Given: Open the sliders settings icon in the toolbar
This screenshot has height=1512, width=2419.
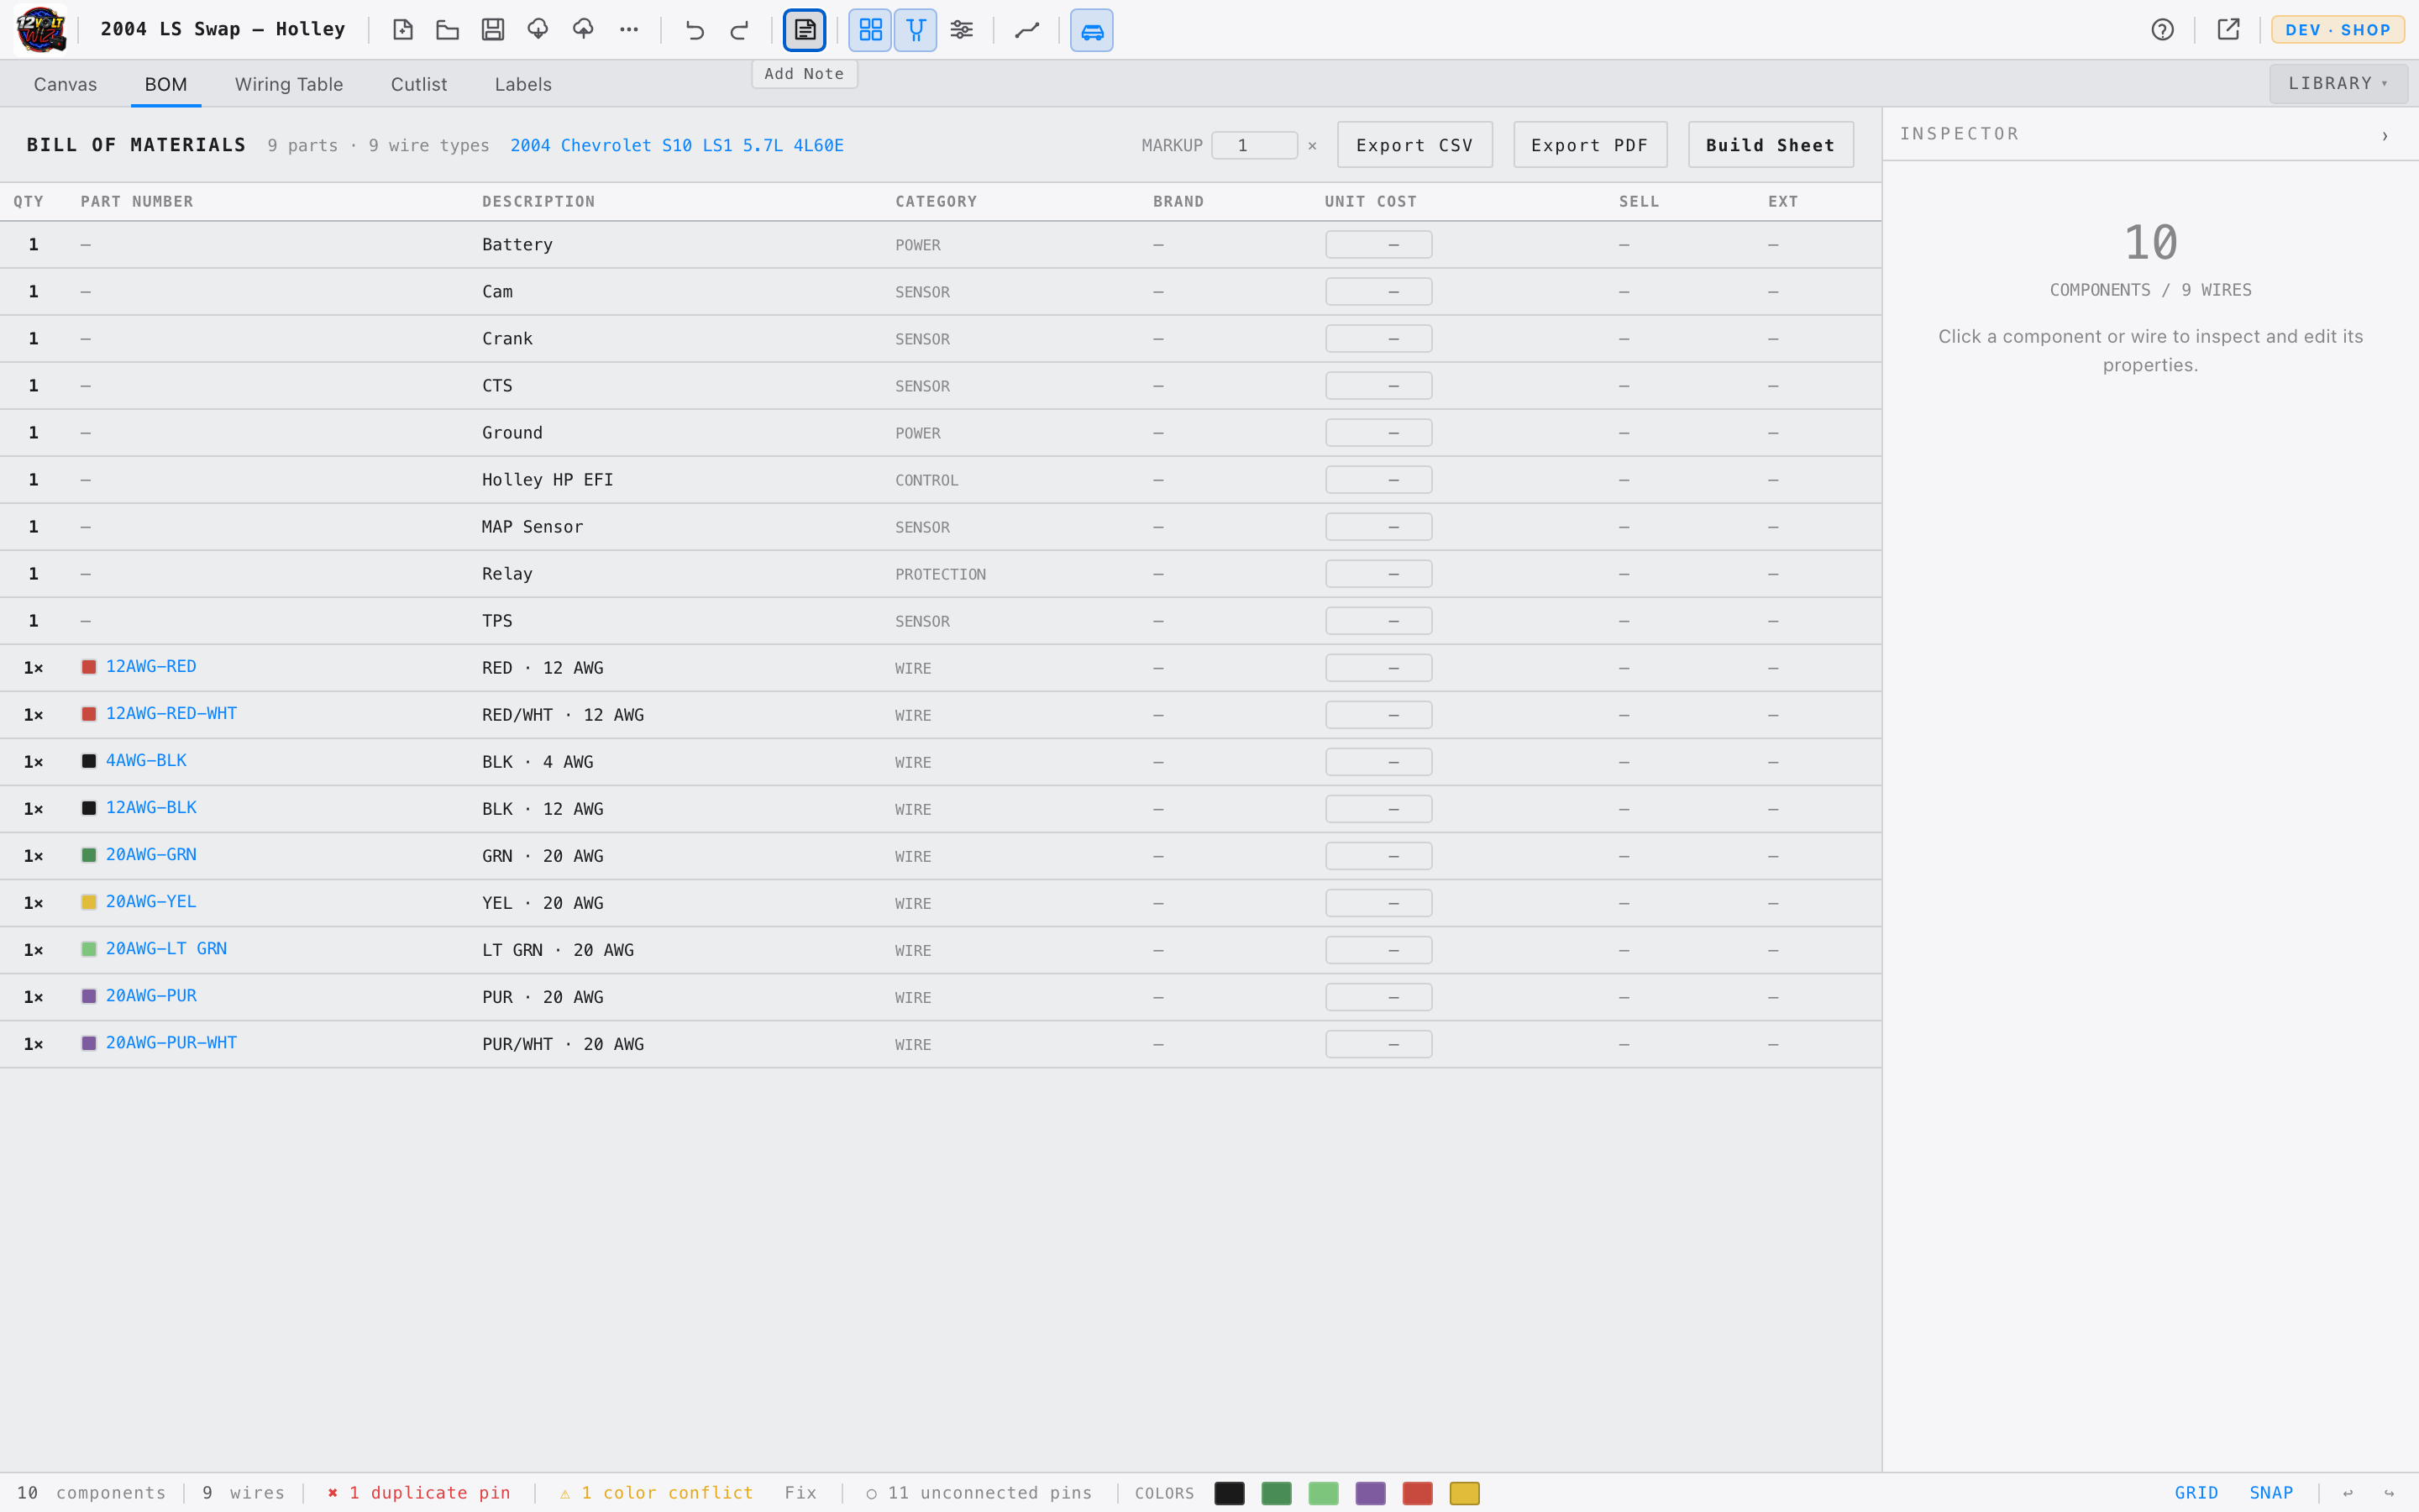Looking at the screenshot, I should click(x=962, y=30).
